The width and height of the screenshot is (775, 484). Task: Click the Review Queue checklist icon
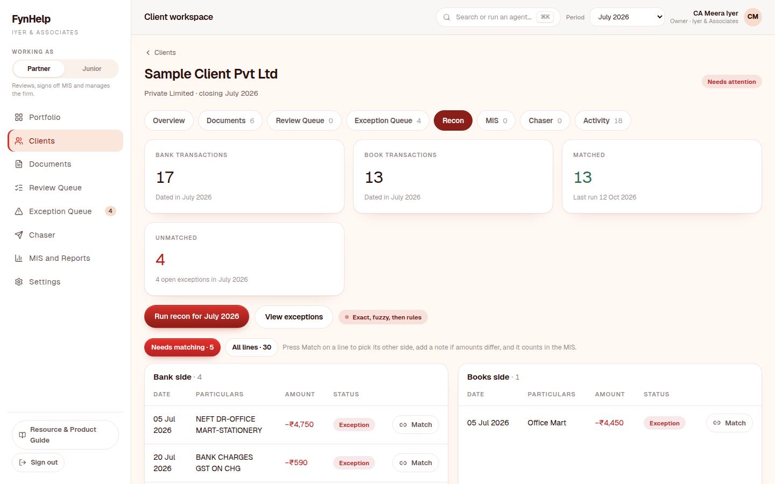pyautogui.click(x=19, y=188)
